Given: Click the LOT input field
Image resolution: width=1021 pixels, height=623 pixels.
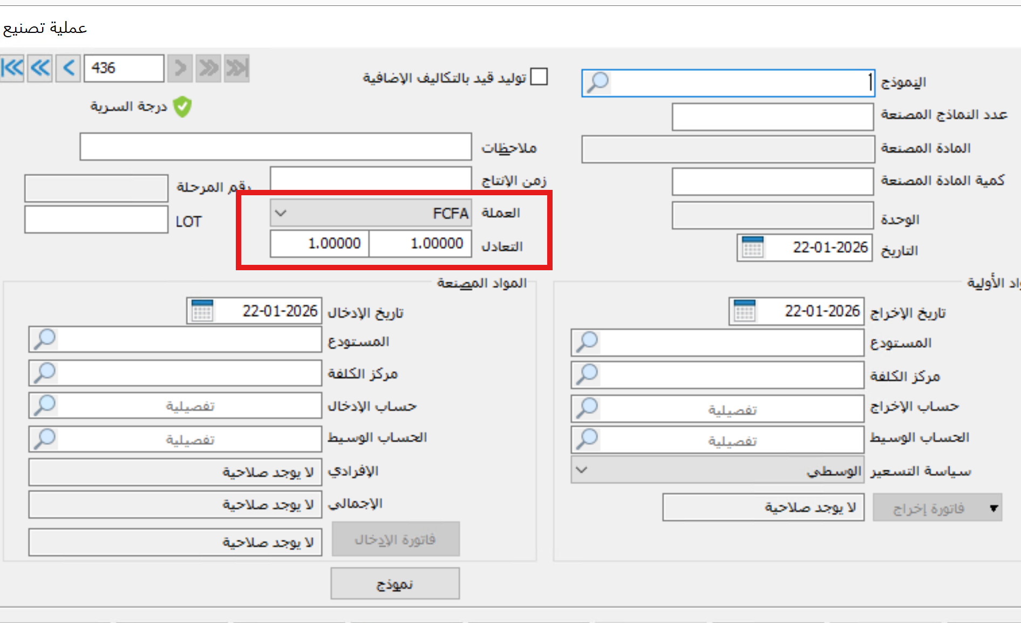Looking at the screenshot, I should [96, 220].
